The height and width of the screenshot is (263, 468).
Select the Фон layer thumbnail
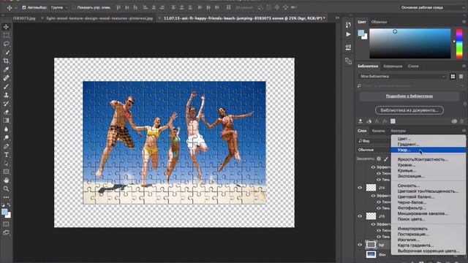(371, 254)
